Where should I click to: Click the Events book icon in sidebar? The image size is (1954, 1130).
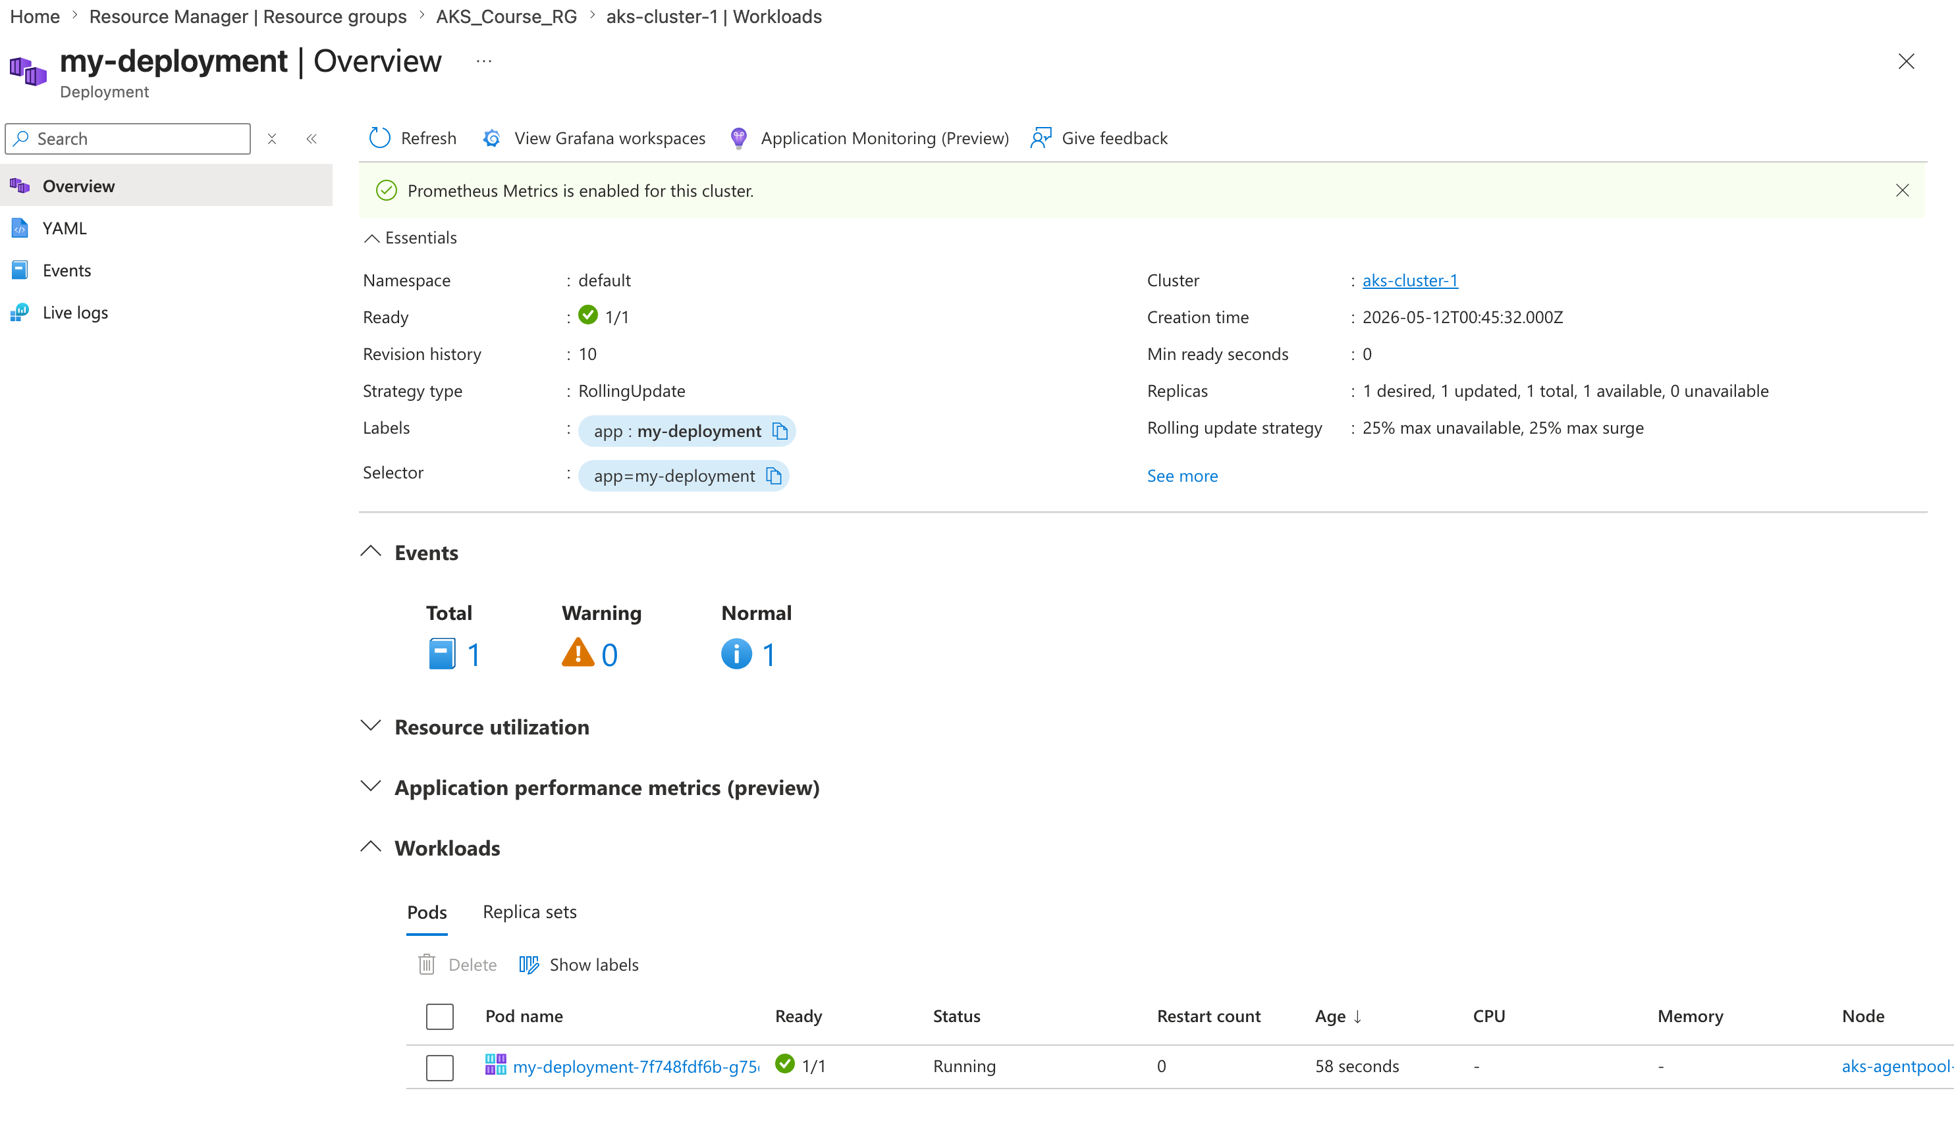[x=20, y=270]
